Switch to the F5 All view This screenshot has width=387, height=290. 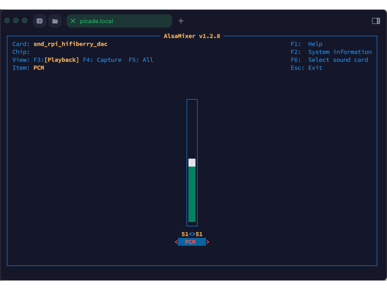coord(141,60)
